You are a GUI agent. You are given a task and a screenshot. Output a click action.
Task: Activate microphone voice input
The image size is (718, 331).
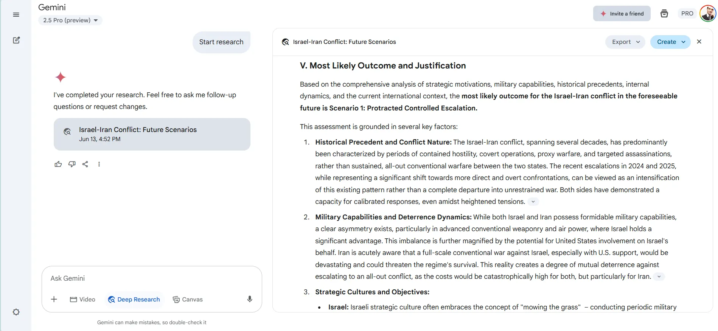(250, 299)
